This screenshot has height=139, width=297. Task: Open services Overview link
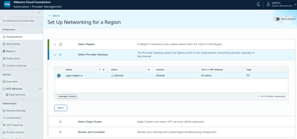[12, 82]
